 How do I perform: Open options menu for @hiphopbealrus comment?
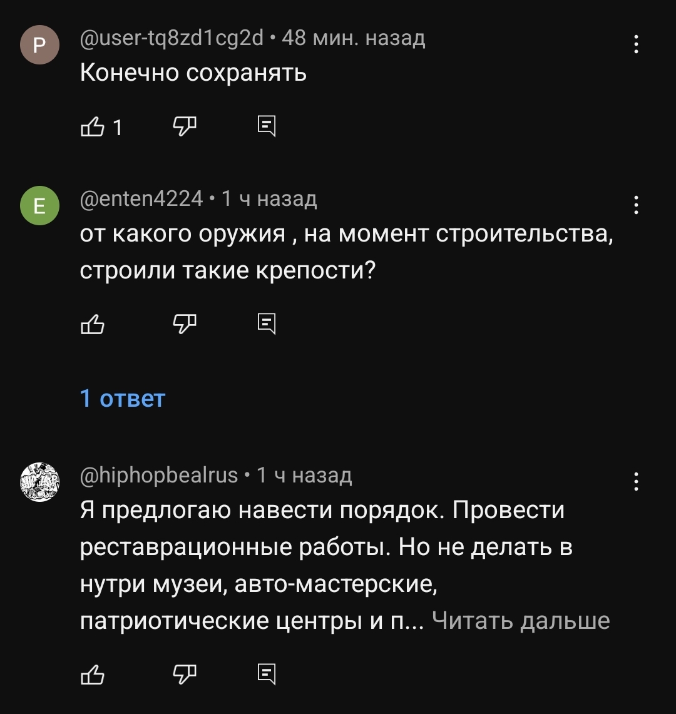636,482
